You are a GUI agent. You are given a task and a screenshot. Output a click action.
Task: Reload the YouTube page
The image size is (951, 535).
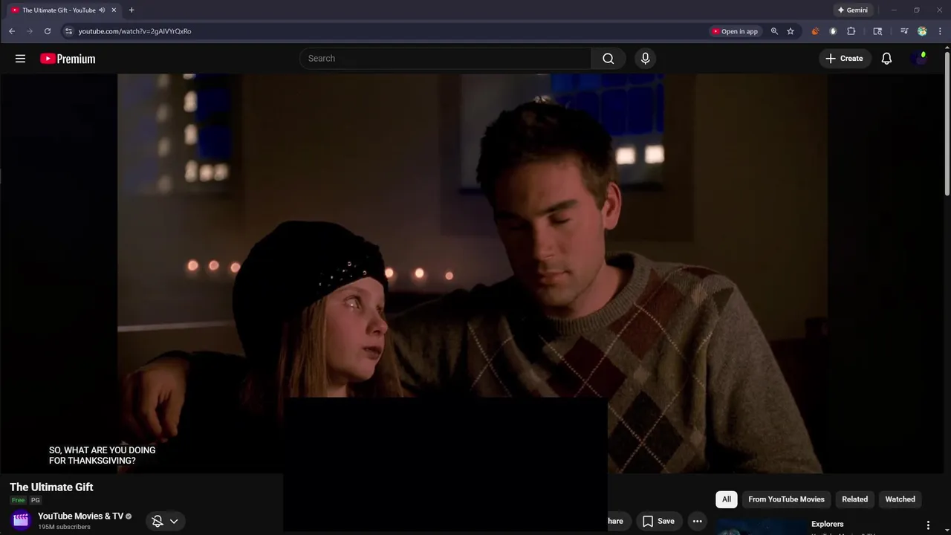pyautogui.click(x=48, y=31)
